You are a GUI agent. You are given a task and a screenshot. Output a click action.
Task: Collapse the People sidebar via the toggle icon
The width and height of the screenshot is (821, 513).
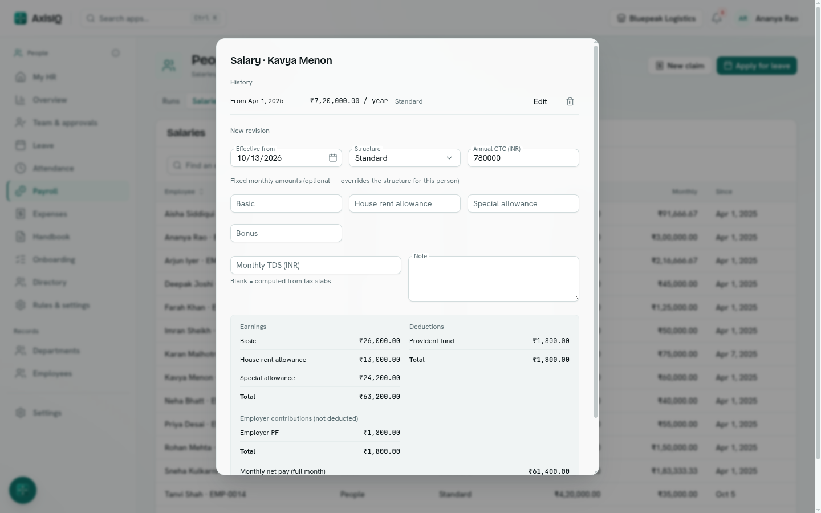pos(116,53)
